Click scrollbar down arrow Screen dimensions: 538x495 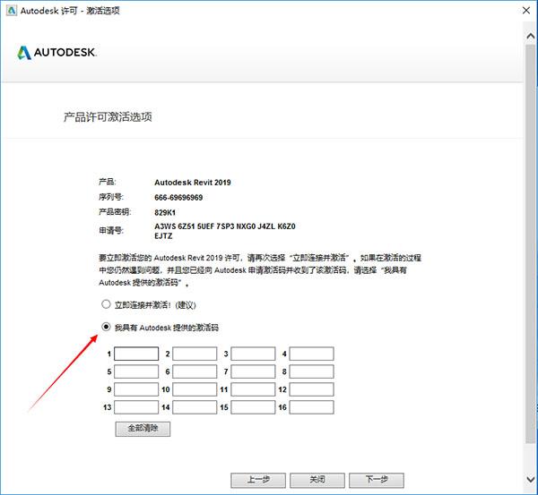[x=531, y=479]
